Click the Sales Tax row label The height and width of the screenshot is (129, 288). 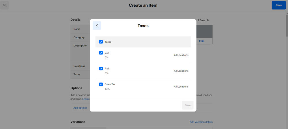110,84
